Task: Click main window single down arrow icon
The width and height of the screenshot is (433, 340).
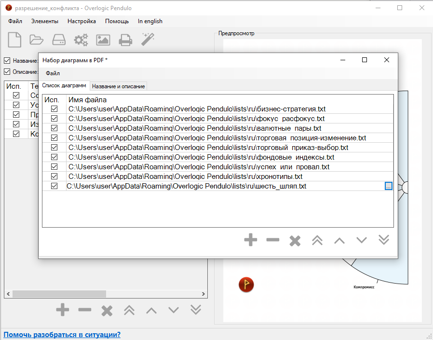Action: click(174, 310)
